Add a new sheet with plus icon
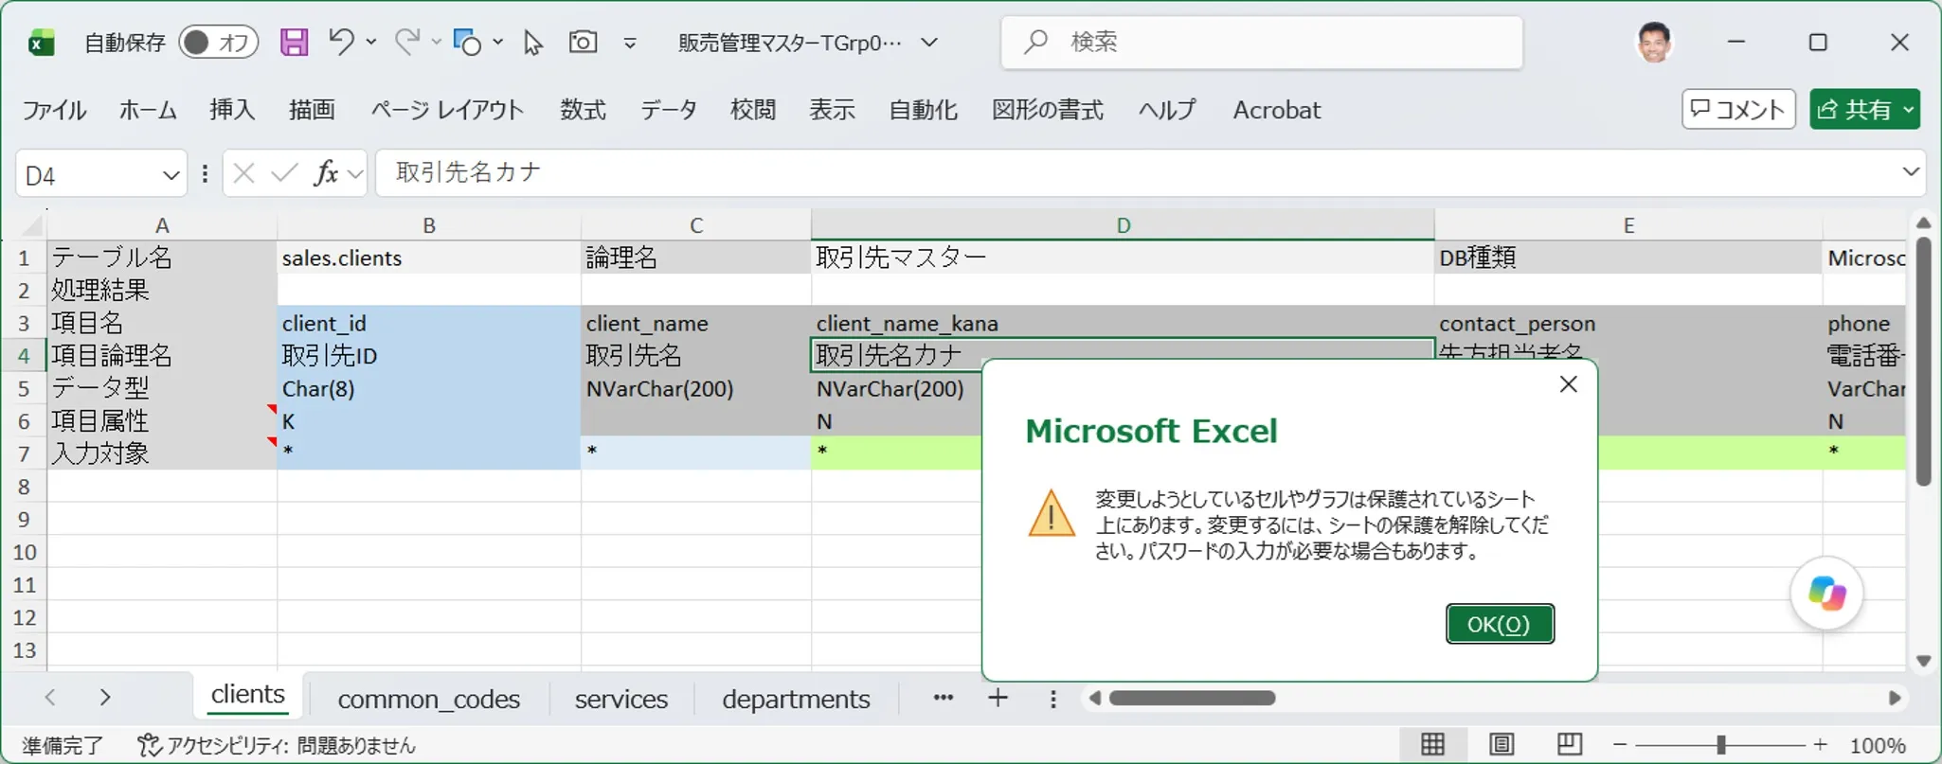The image size is (1942, 764). (998, 698)
